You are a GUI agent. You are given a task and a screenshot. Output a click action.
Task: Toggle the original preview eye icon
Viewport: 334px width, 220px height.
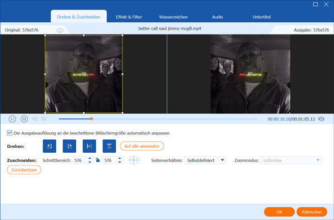(60, 31)
